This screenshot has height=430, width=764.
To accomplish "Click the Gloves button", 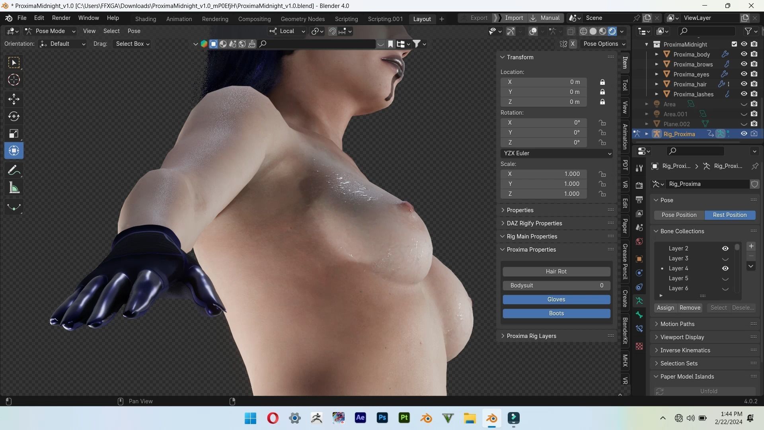I will 556,299.
